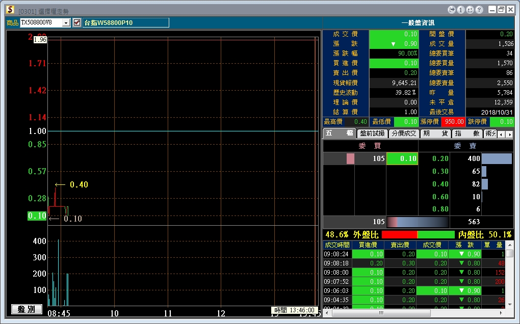Viewport: 520px width, 324px height.
Task: Click the scroll-down arrow of trade list
Action: [510, 304]
